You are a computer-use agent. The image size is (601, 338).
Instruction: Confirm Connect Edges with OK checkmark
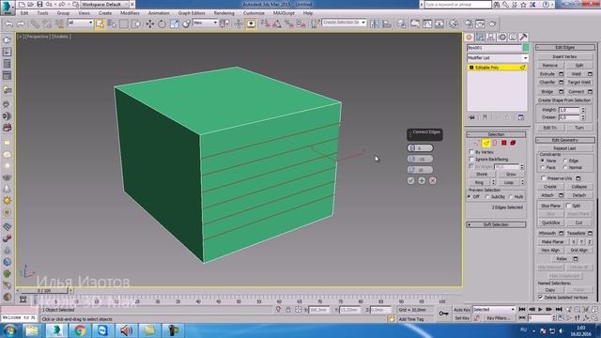[x=411, y=180]
